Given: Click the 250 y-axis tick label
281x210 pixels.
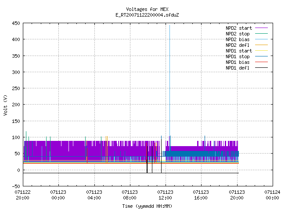Looking at the screenshot, I should coord(16,88).
